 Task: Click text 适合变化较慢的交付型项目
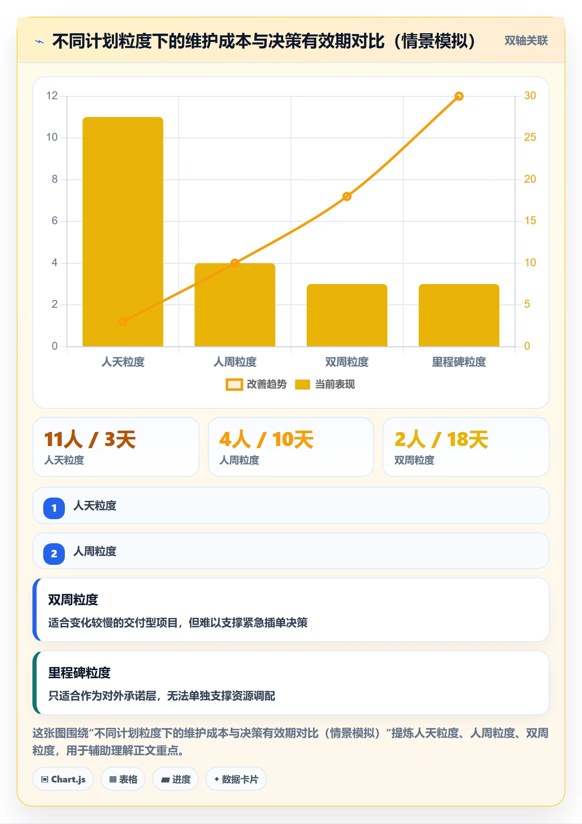(x=113, y=623)
